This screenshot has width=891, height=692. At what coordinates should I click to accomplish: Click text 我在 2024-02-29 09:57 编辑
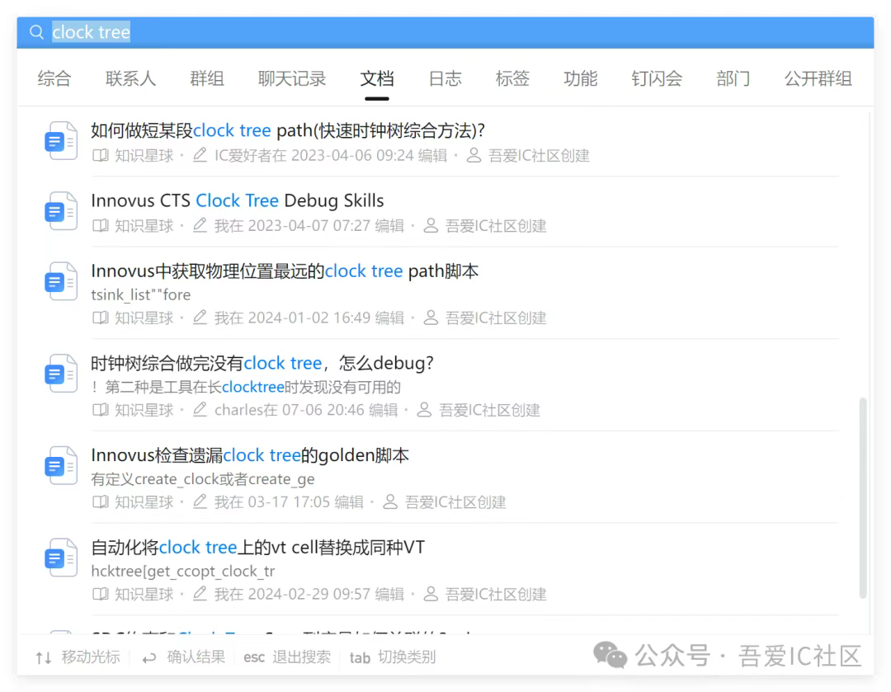309,595
